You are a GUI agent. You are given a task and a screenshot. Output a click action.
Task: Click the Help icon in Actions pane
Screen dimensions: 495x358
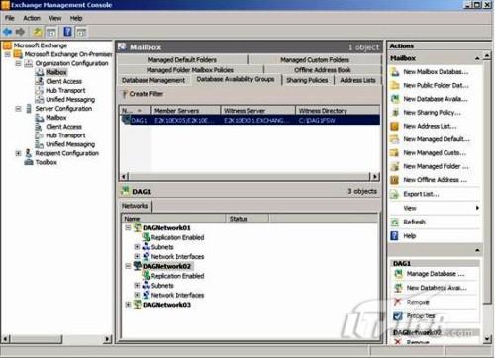pos(395,236)
